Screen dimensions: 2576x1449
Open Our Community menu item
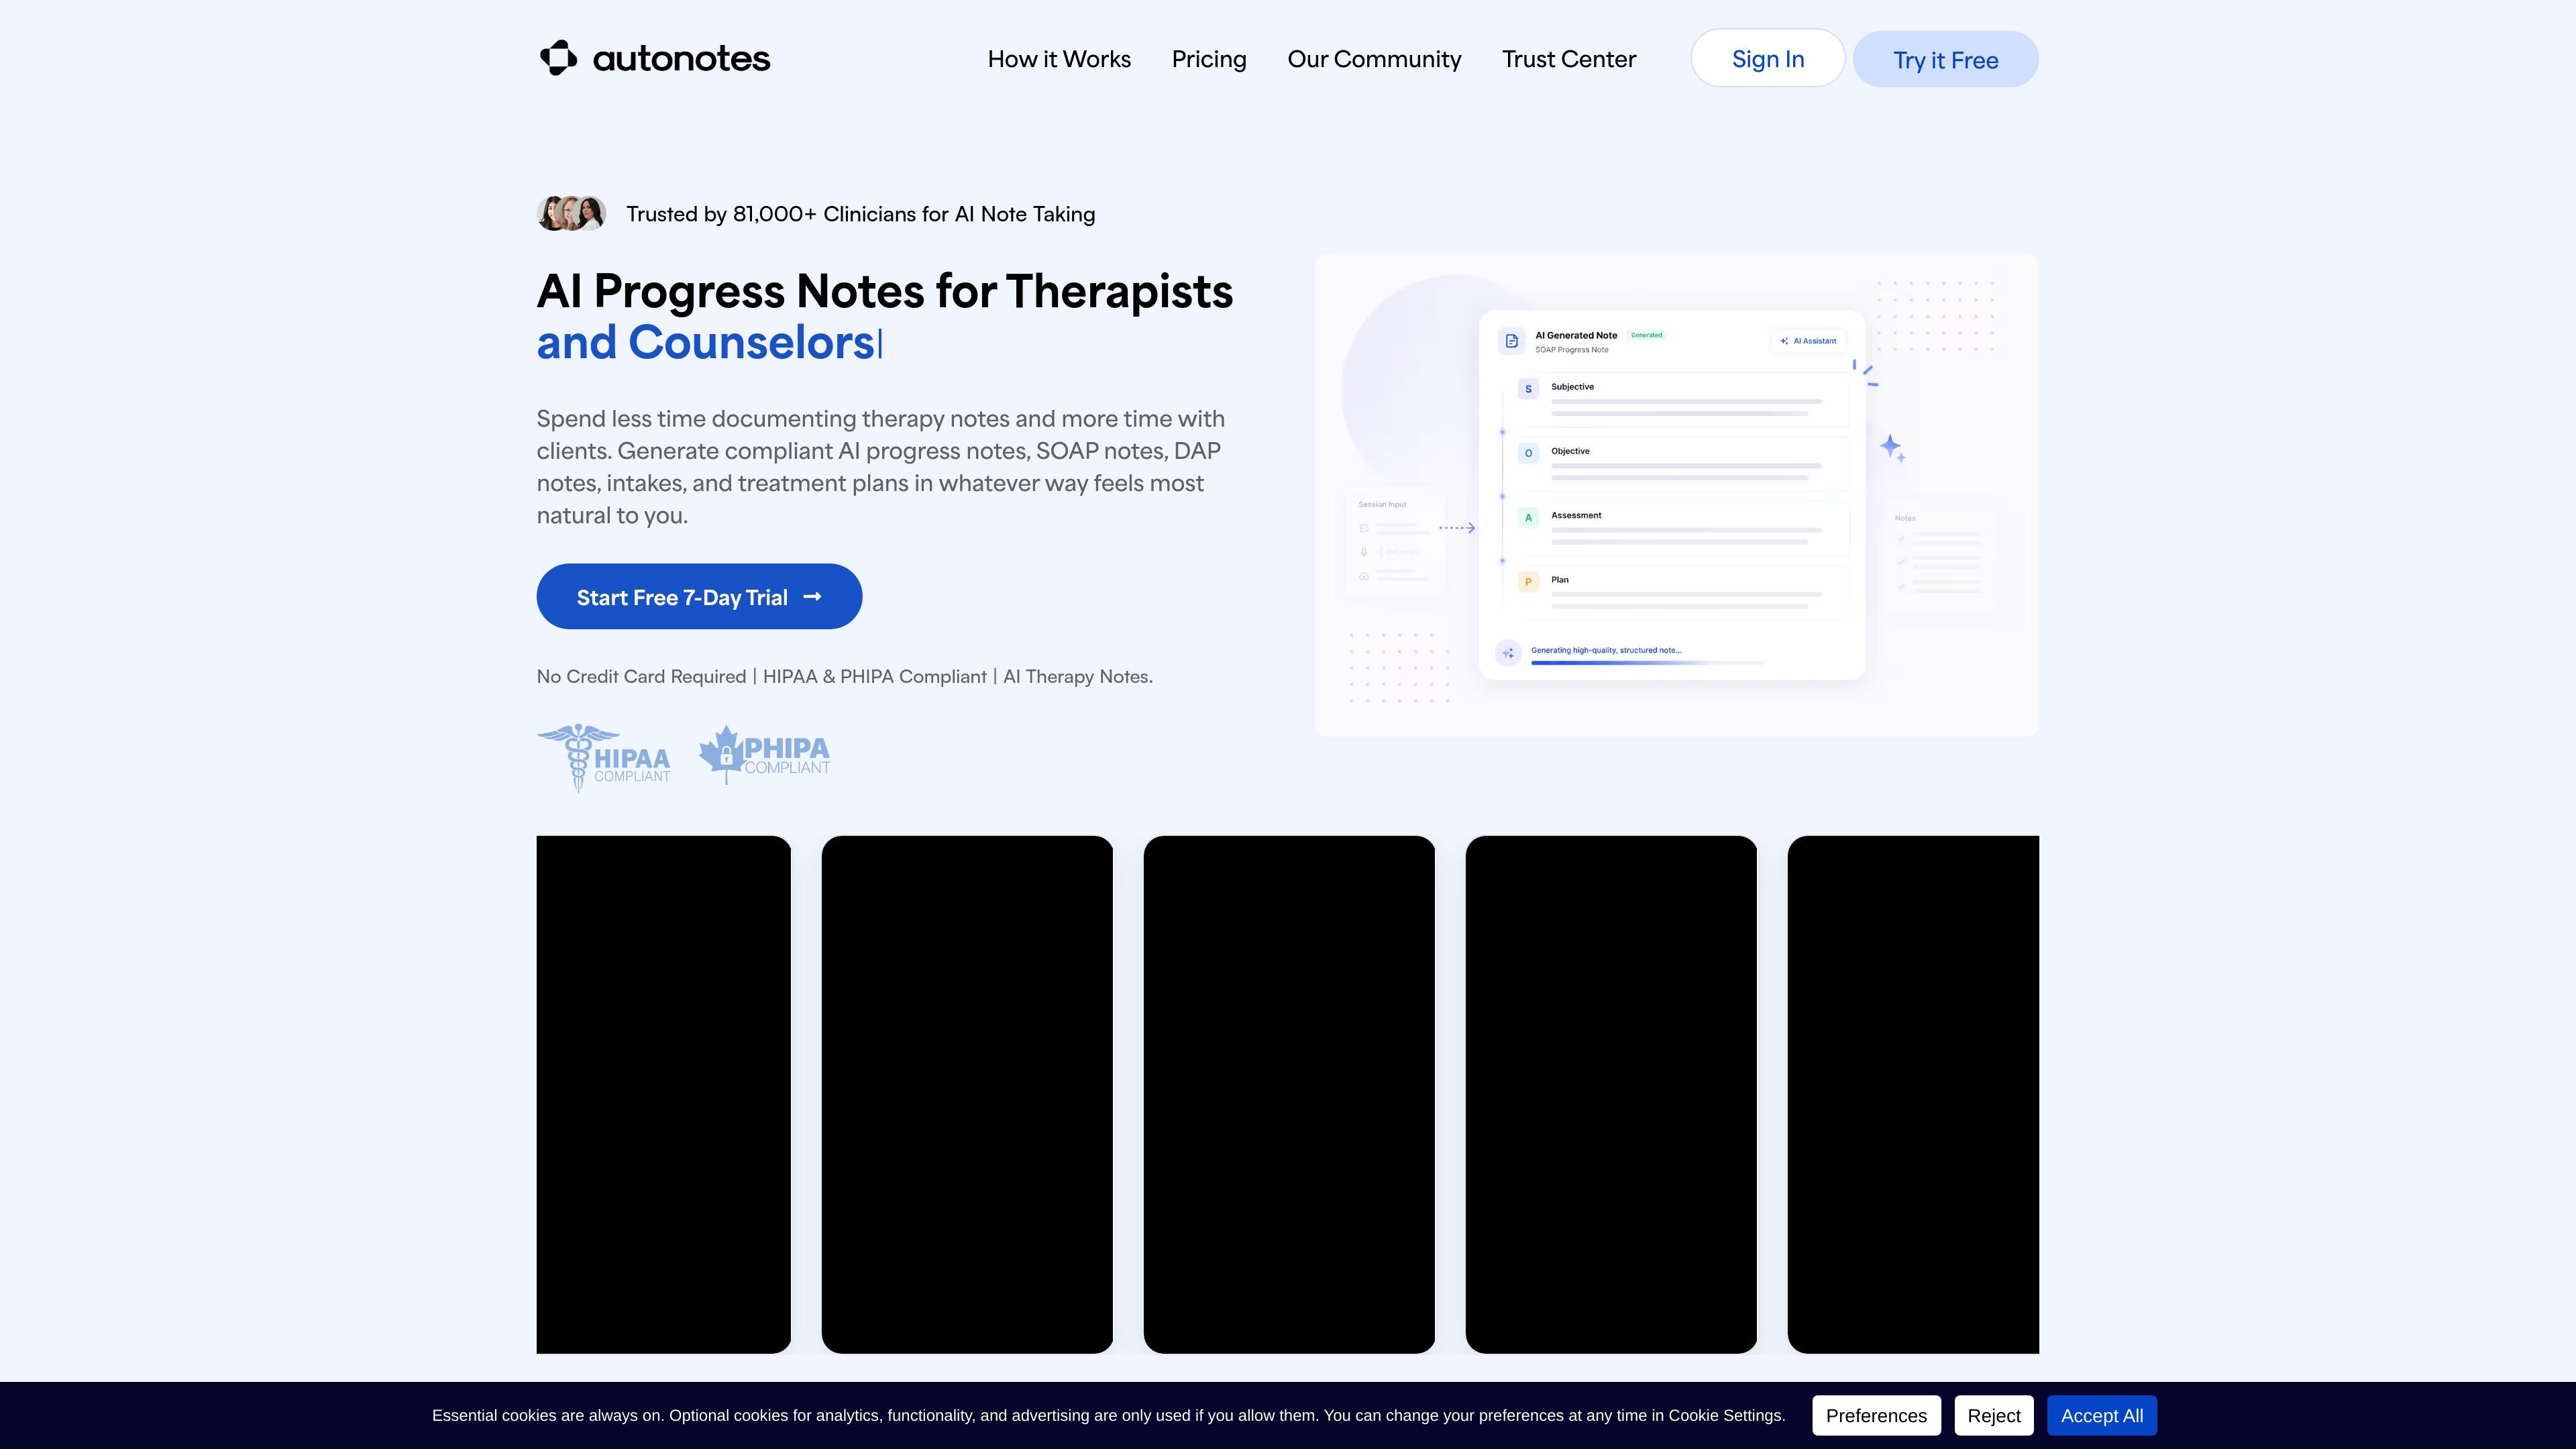click(1374, 59)
